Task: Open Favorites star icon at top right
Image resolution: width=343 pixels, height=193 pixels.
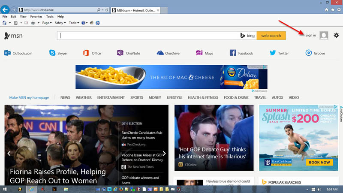Action: point(333,9)
